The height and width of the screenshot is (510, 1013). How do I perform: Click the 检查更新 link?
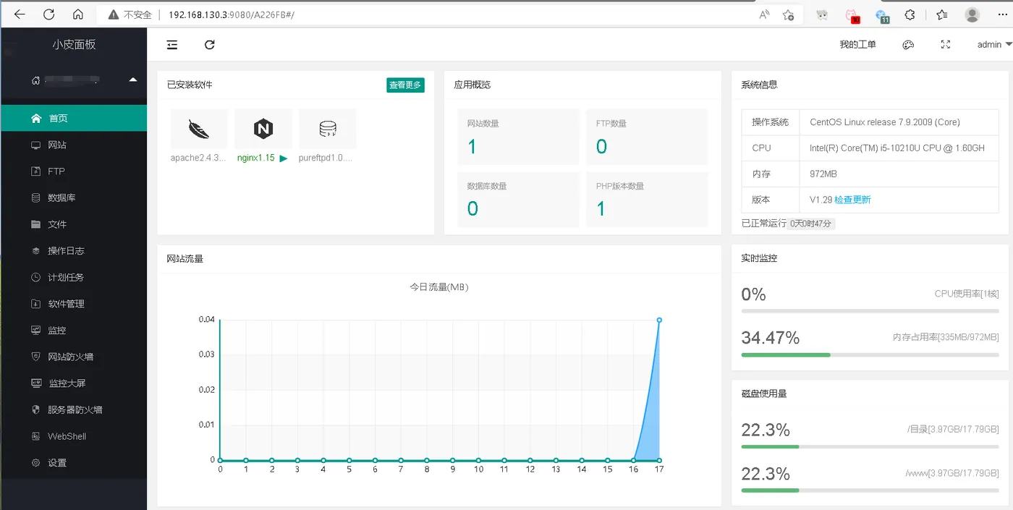[853, 200]
